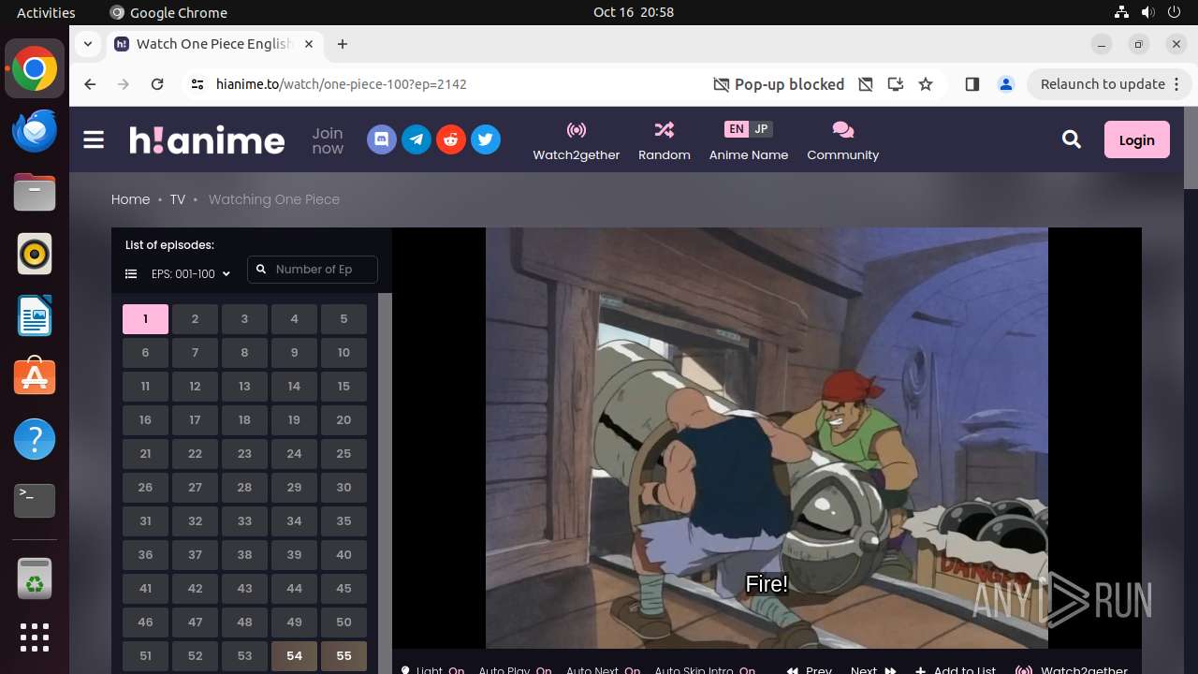Image resolution: width=1198 pixels, height=674 pixels.
Task: Select episode 44
Action: pos(294,589)
